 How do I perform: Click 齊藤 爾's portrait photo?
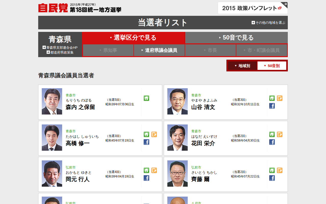click(x=178, y=173)
